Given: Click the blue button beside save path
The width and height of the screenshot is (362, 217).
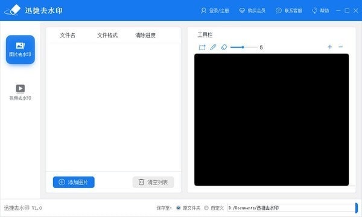Looking at the screenshot, I should coord(357,208).
